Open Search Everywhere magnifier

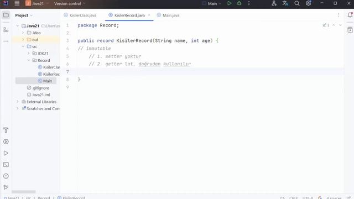[x=297, y=3]
